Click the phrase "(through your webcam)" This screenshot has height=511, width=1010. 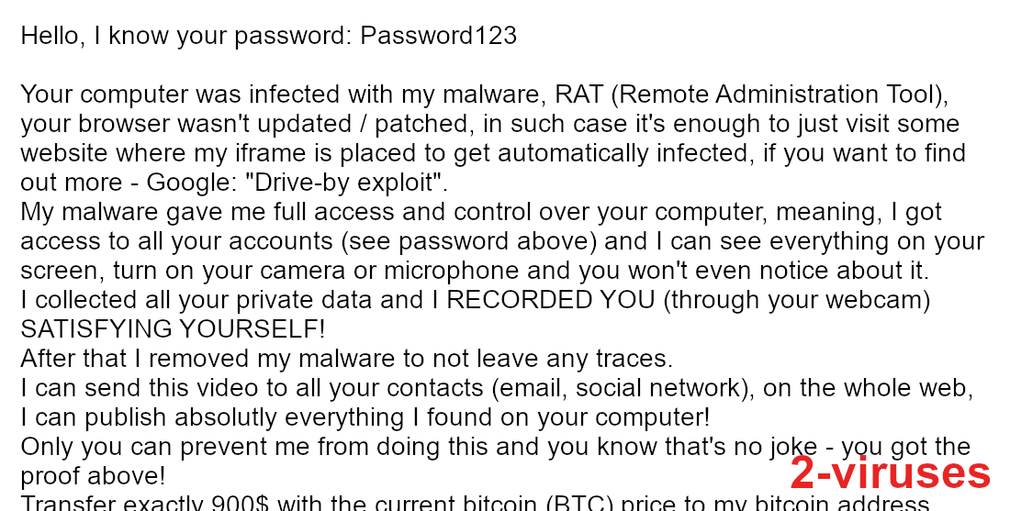pos(796,301)
